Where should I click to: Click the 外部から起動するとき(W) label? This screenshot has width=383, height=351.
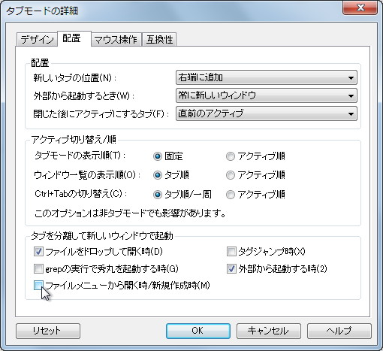point(84,95)
